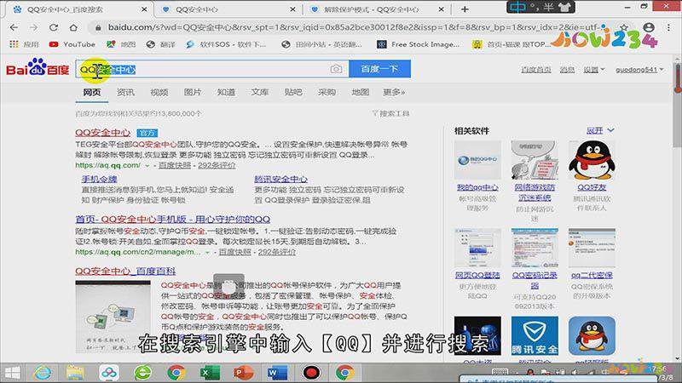The image size is (682, 383).
Task: Open the QQ好友 penguin icon
Action: pyautogui.click(x=592, y=160)
